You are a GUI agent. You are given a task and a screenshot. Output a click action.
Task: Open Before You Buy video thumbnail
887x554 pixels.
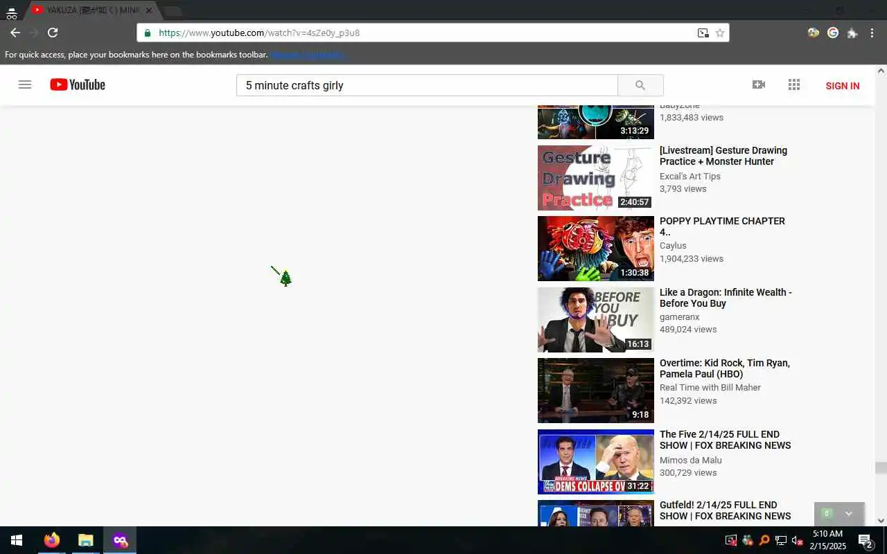(596, 320)
